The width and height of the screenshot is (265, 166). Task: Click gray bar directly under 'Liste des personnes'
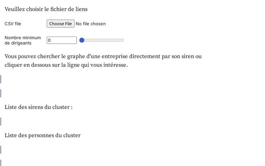pyautogui.click(x=1, y=150)
